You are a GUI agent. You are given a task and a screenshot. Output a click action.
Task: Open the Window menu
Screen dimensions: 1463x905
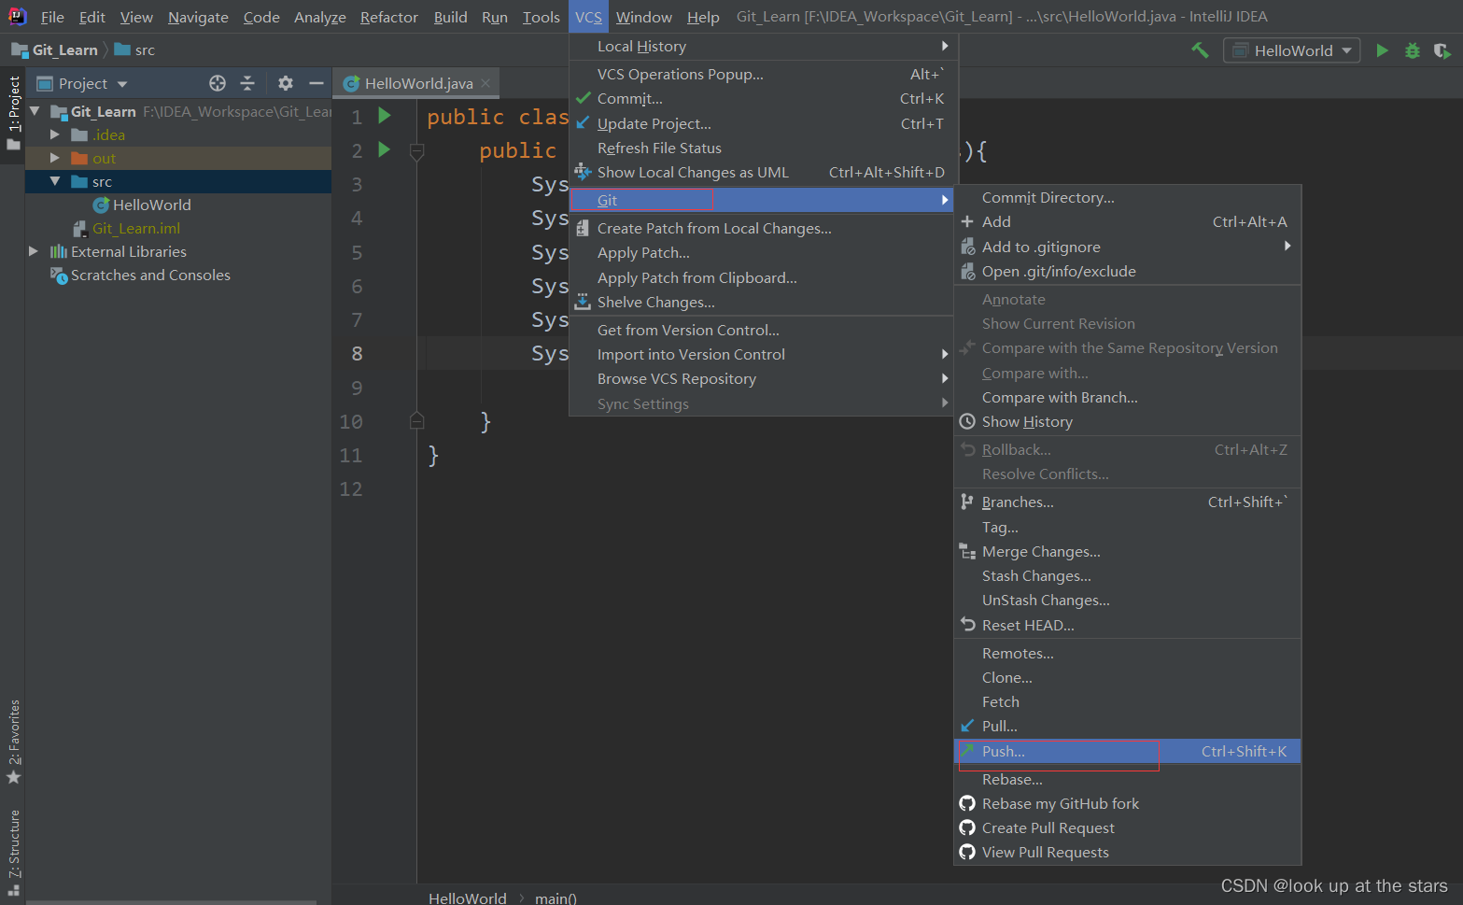click(x=643, y=17)
